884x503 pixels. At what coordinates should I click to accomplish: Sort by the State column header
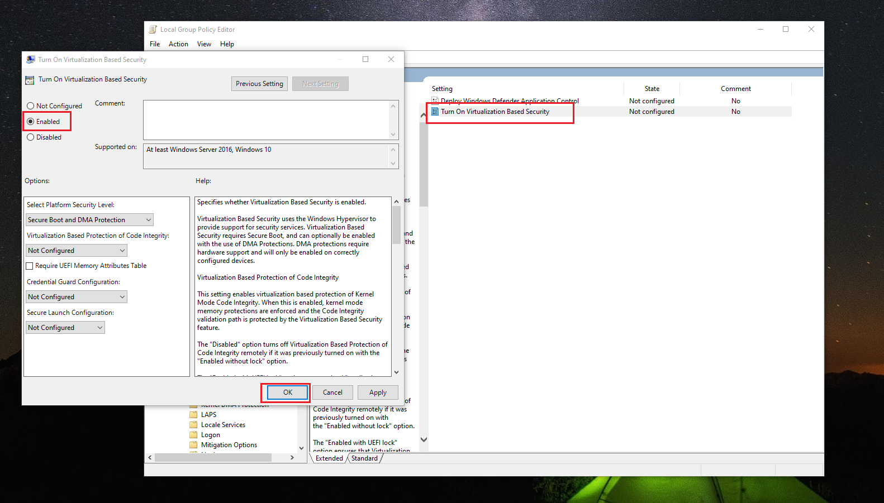(652, 89)
